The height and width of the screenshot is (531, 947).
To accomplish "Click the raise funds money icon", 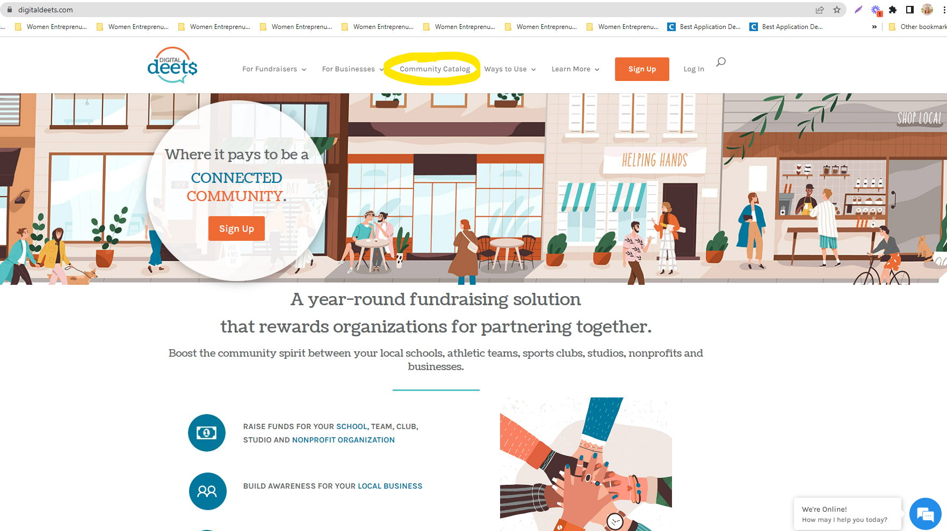I will tap(207, 433).
